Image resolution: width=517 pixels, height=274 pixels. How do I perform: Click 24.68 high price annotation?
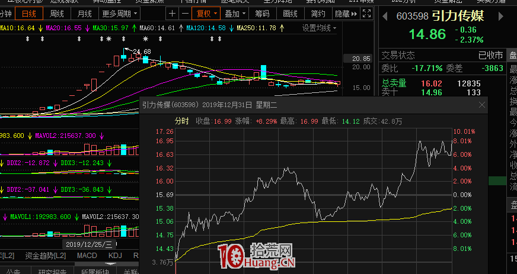coord(142,51)
